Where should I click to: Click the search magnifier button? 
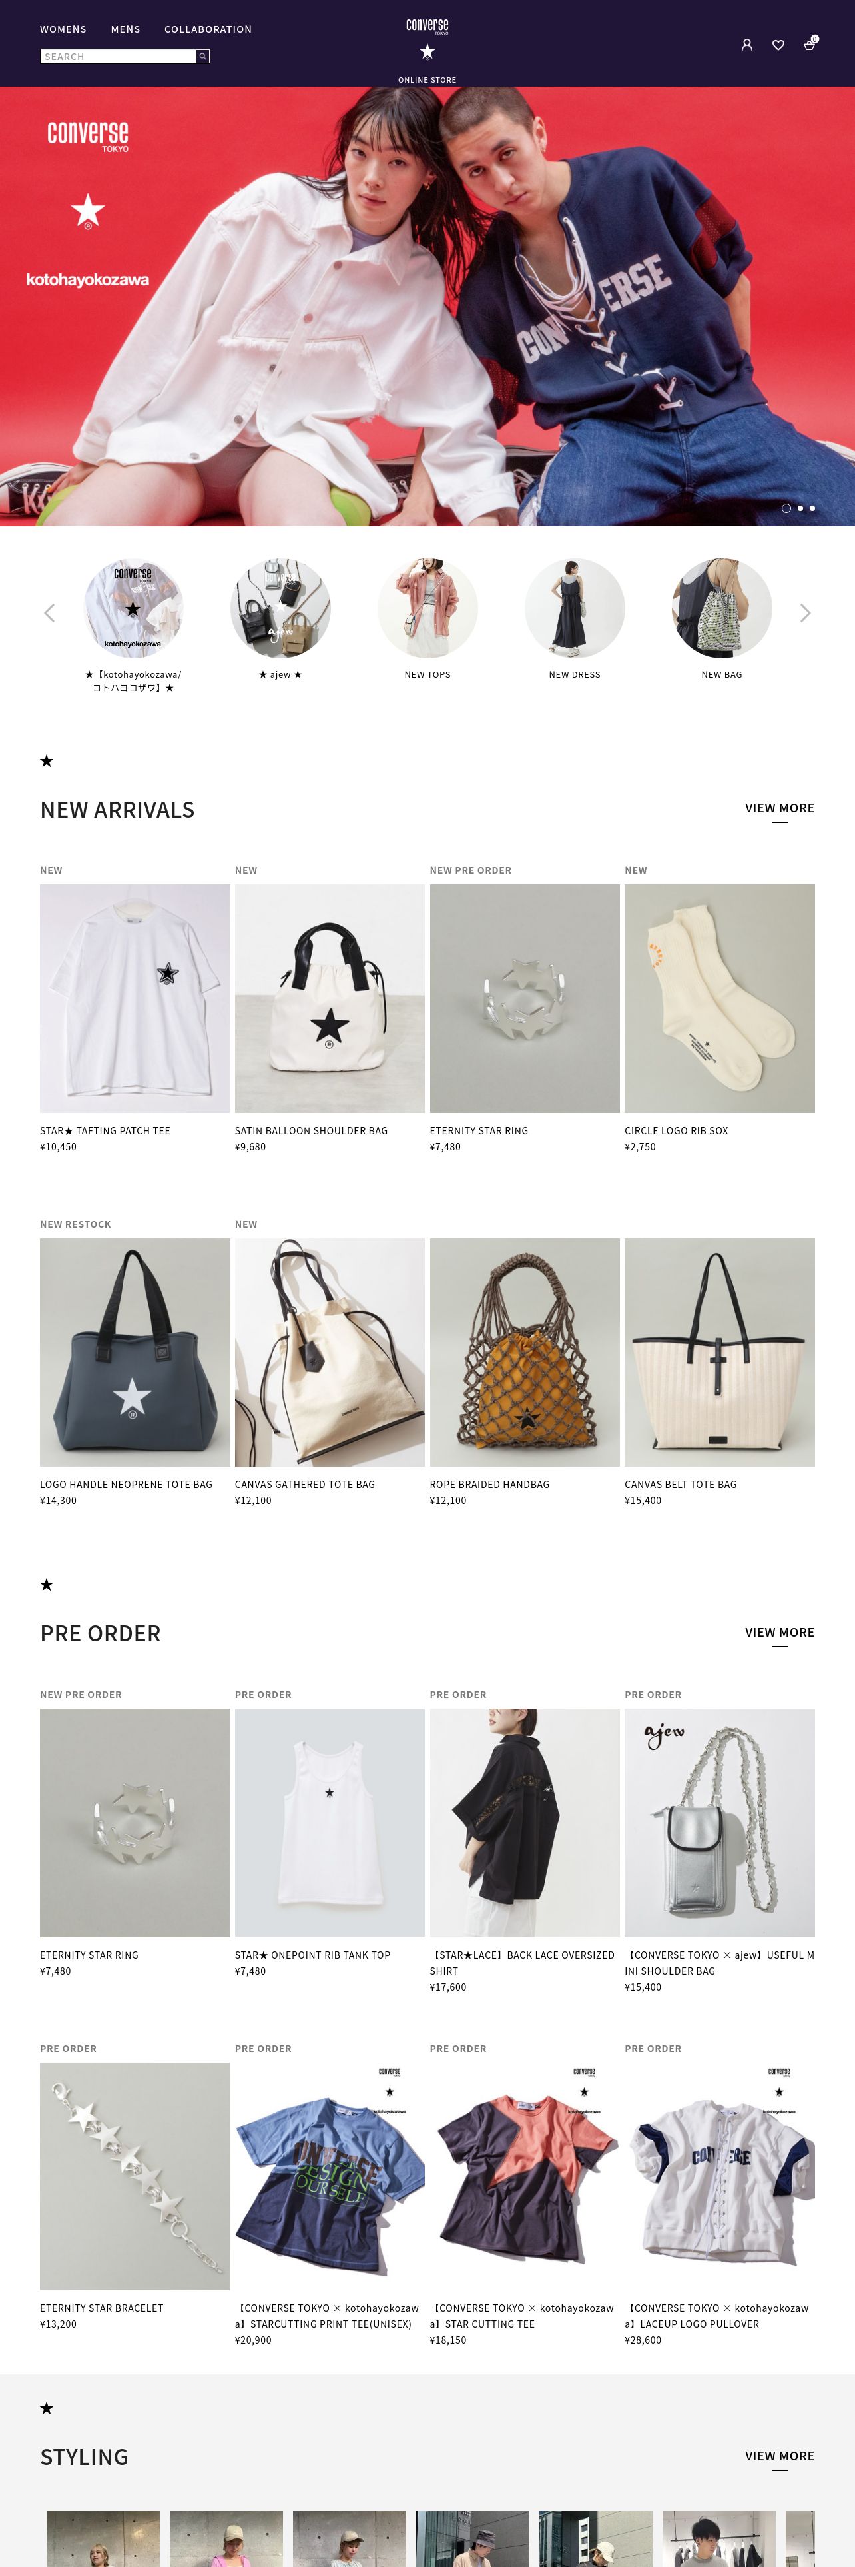point(203,57)
